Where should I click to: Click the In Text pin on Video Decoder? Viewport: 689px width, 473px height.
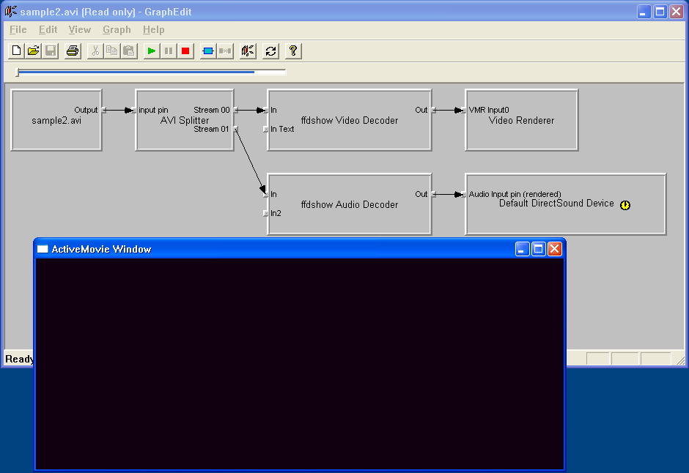coord(265,129)
